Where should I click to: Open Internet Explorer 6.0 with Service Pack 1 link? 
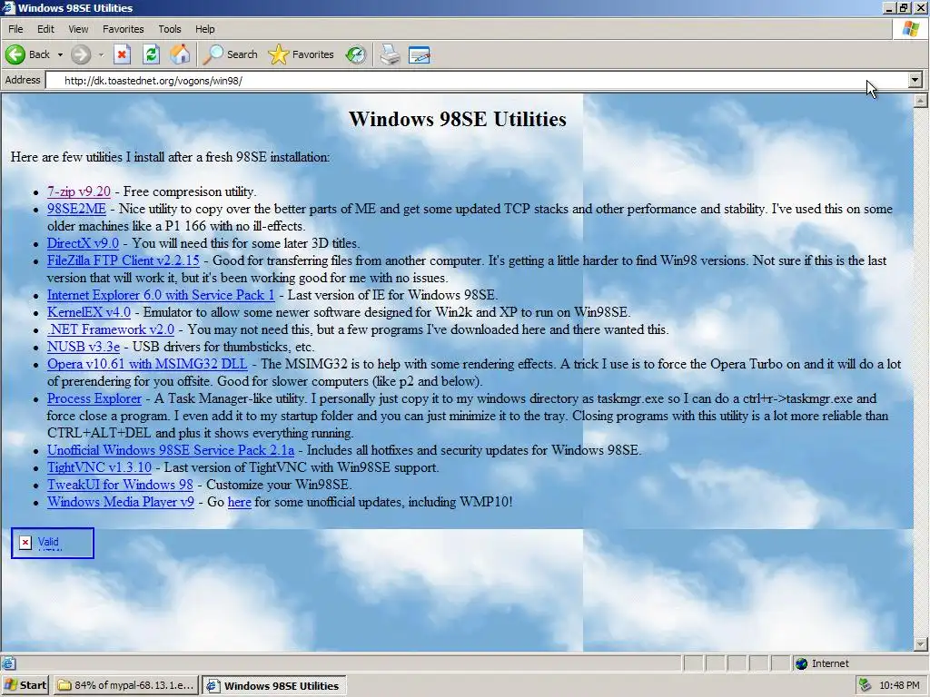click(x=161, y=295)
